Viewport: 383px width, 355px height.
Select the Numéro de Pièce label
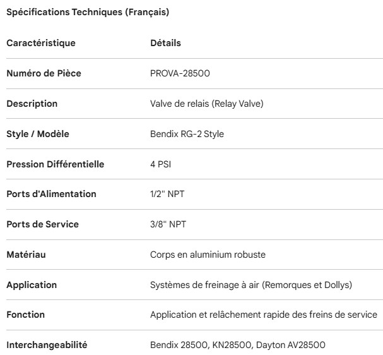point(44,73)
